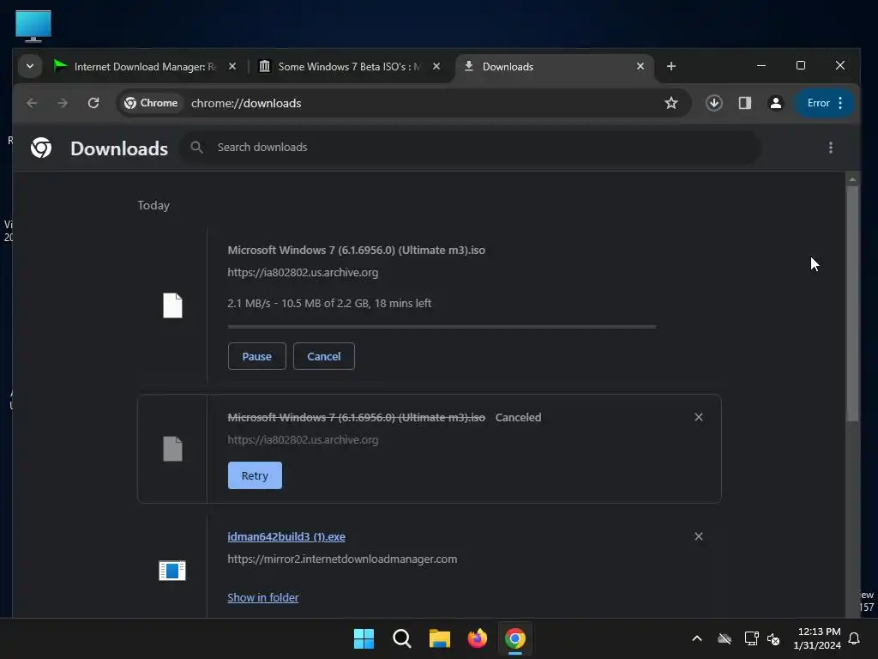The image size is (878, 659).
Task: Switch to Some Windows 7 Beta ISO's tab
Action: (x=340, y=67)
